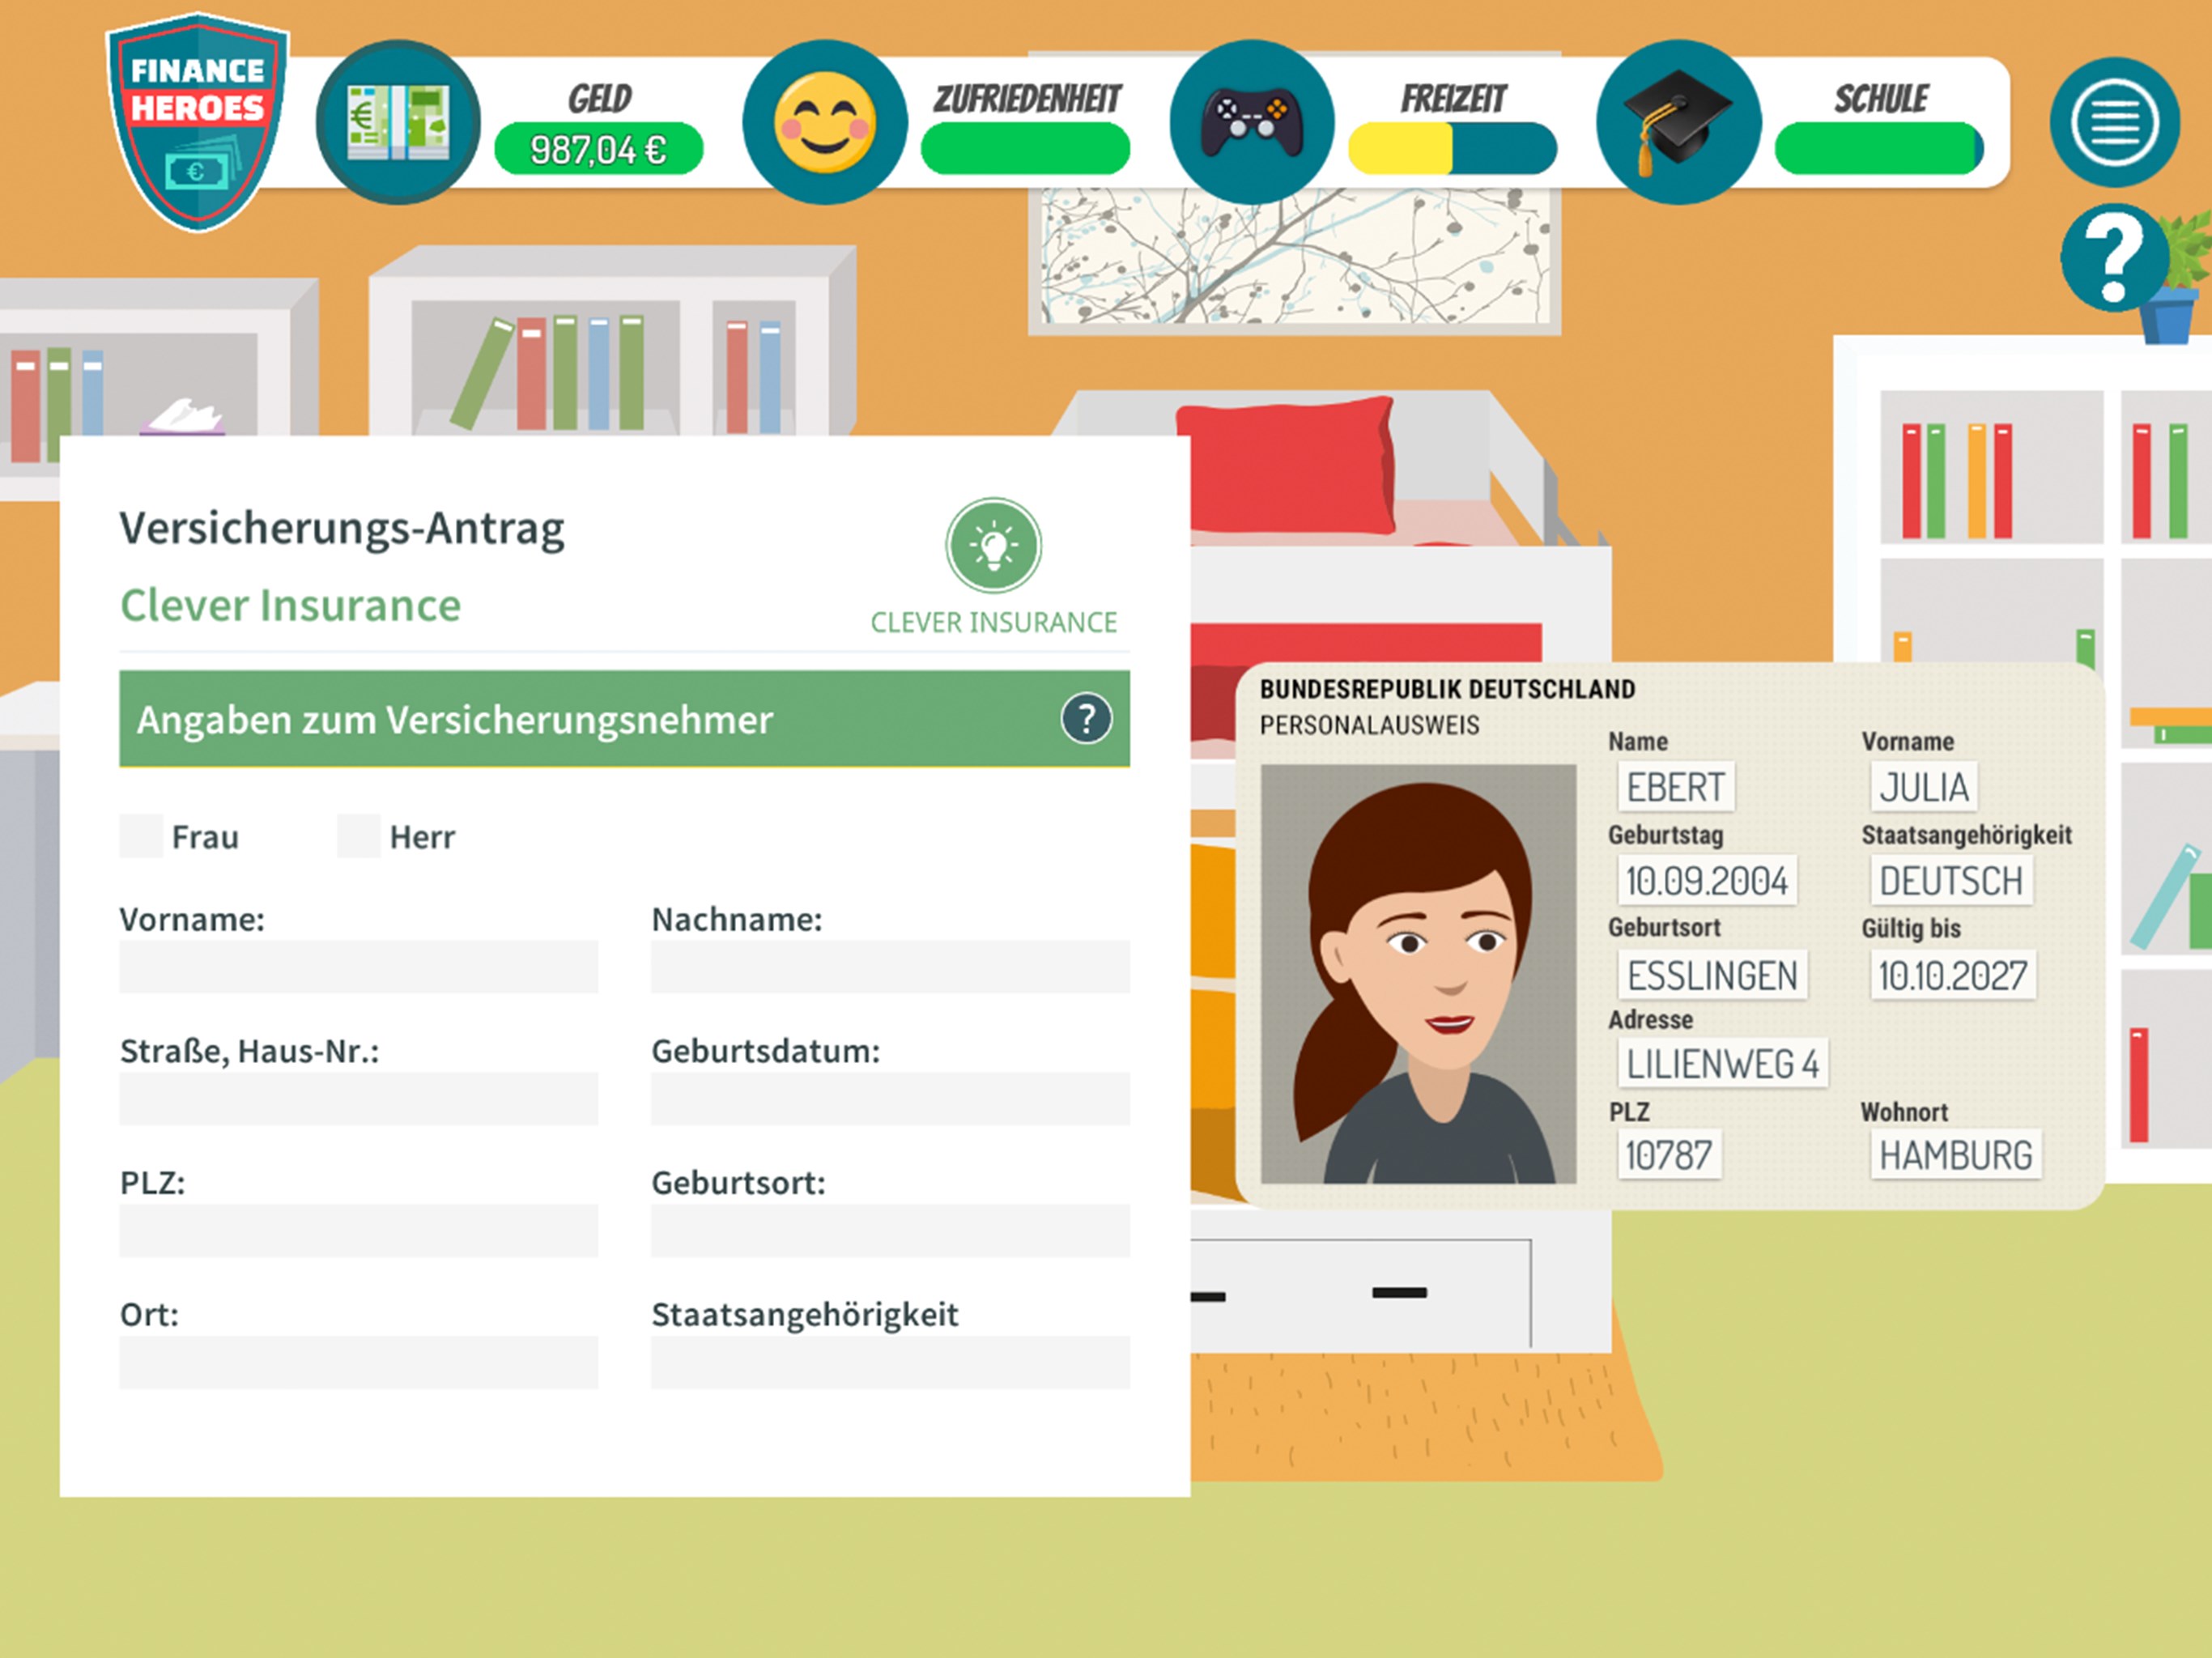Image resolution: width=2212 pixels, height=1658 pixels.
Task: Click the Staatsangehörigkeit input field
Action: (x=890, y=1362)
